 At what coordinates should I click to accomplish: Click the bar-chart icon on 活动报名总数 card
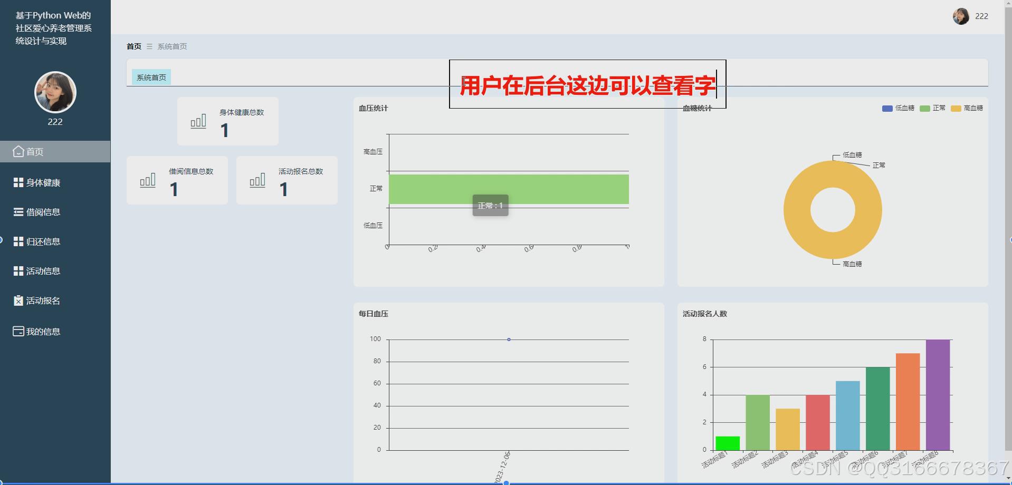coord(257,180)
